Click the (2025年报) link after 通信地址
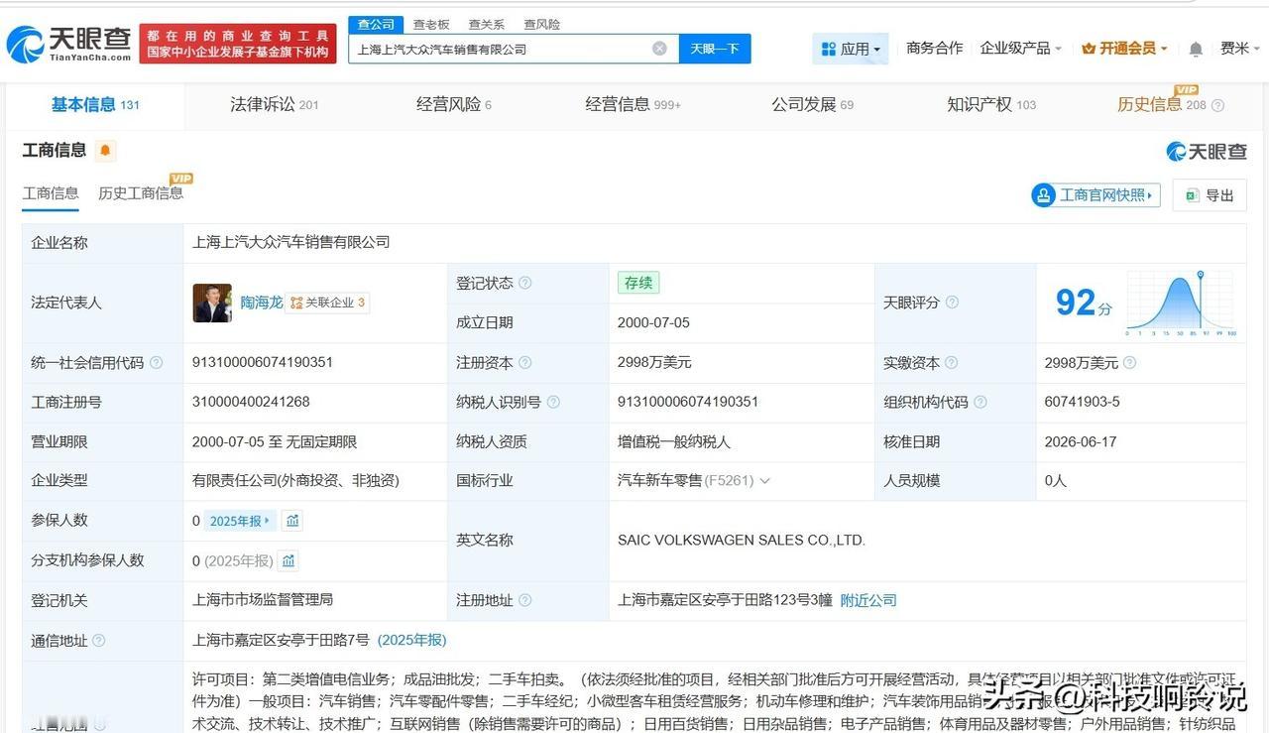Image resolution: width=1269 pixels, height=733 pixels. point(412,640)
